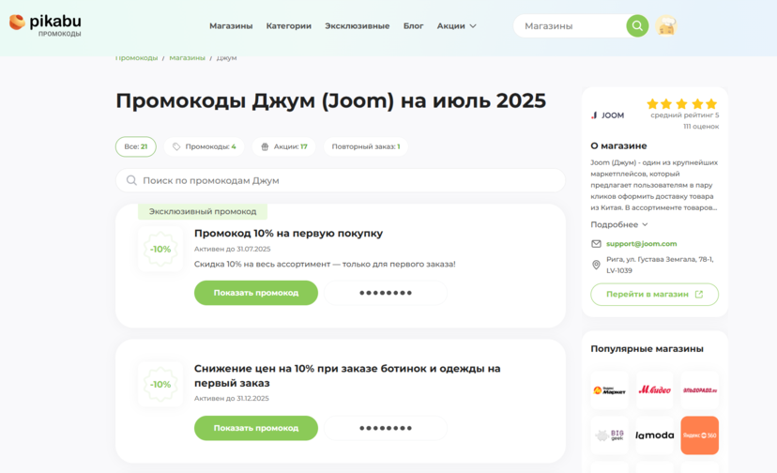This screenshot has width=777, height=473.
Task: Open Магазины in the top navigation
Action: [x=231, y=25]
